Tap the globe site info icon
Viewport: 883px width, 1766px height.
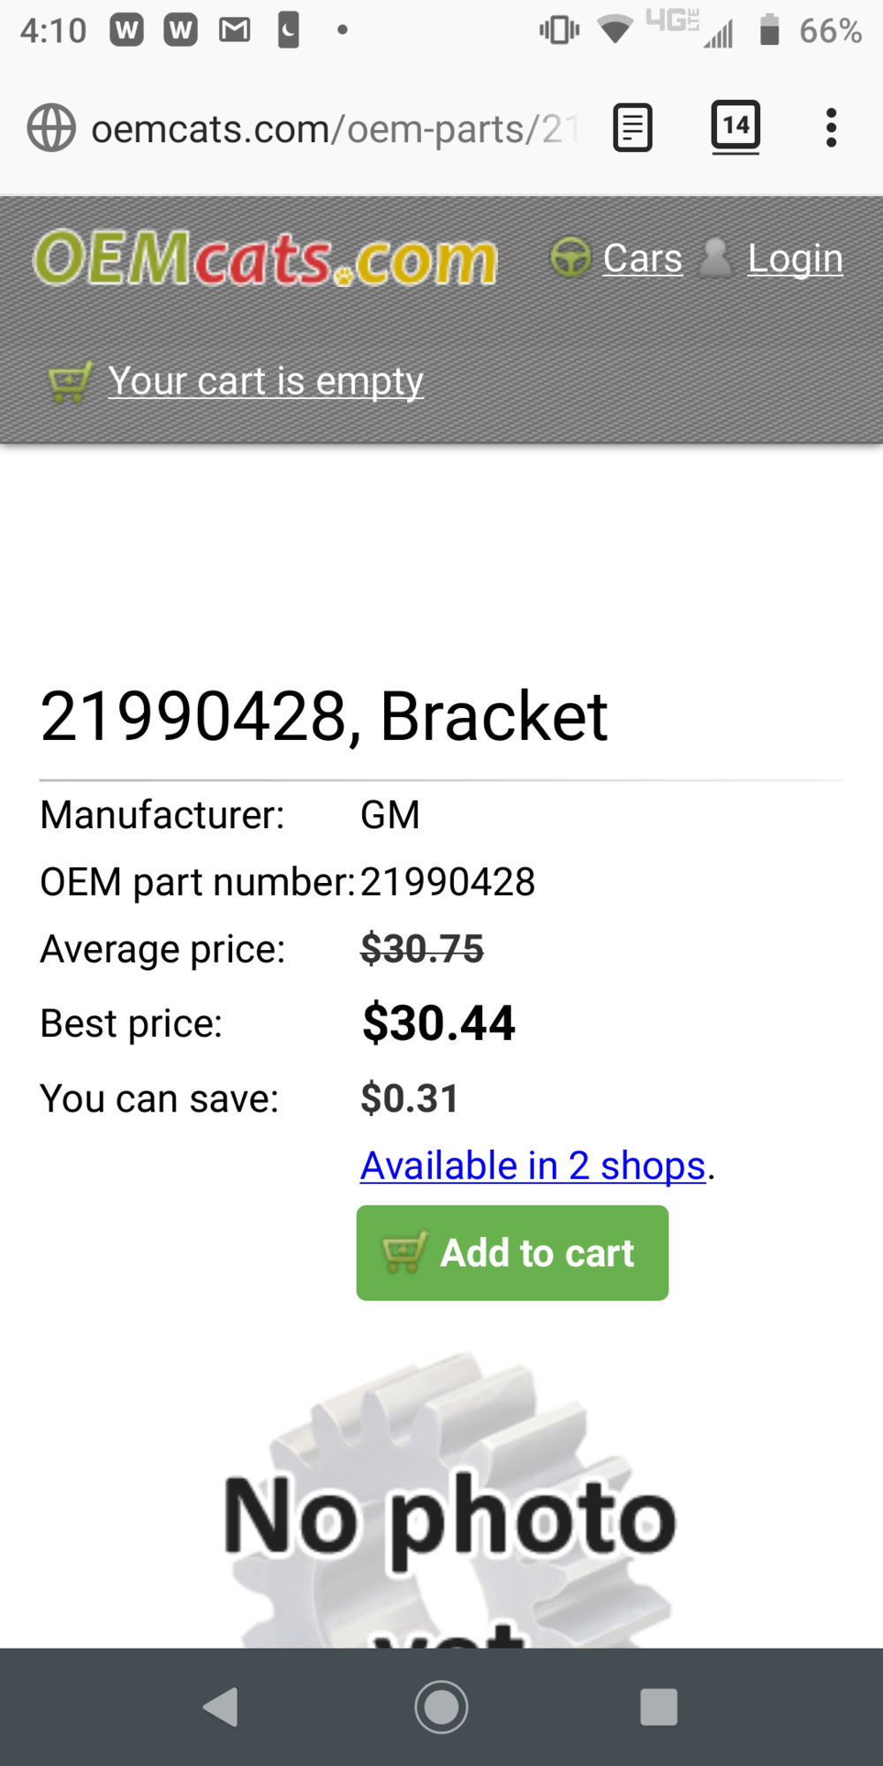coord(51,128)
